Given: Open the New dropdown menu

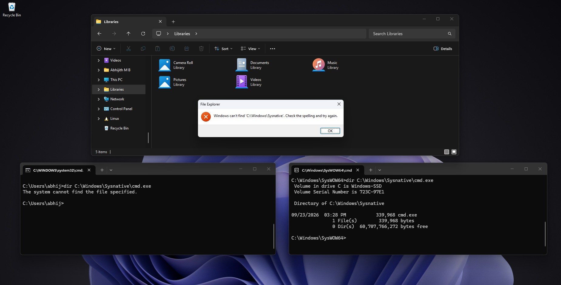Looking at the screenshot, I should click(106, 49).
